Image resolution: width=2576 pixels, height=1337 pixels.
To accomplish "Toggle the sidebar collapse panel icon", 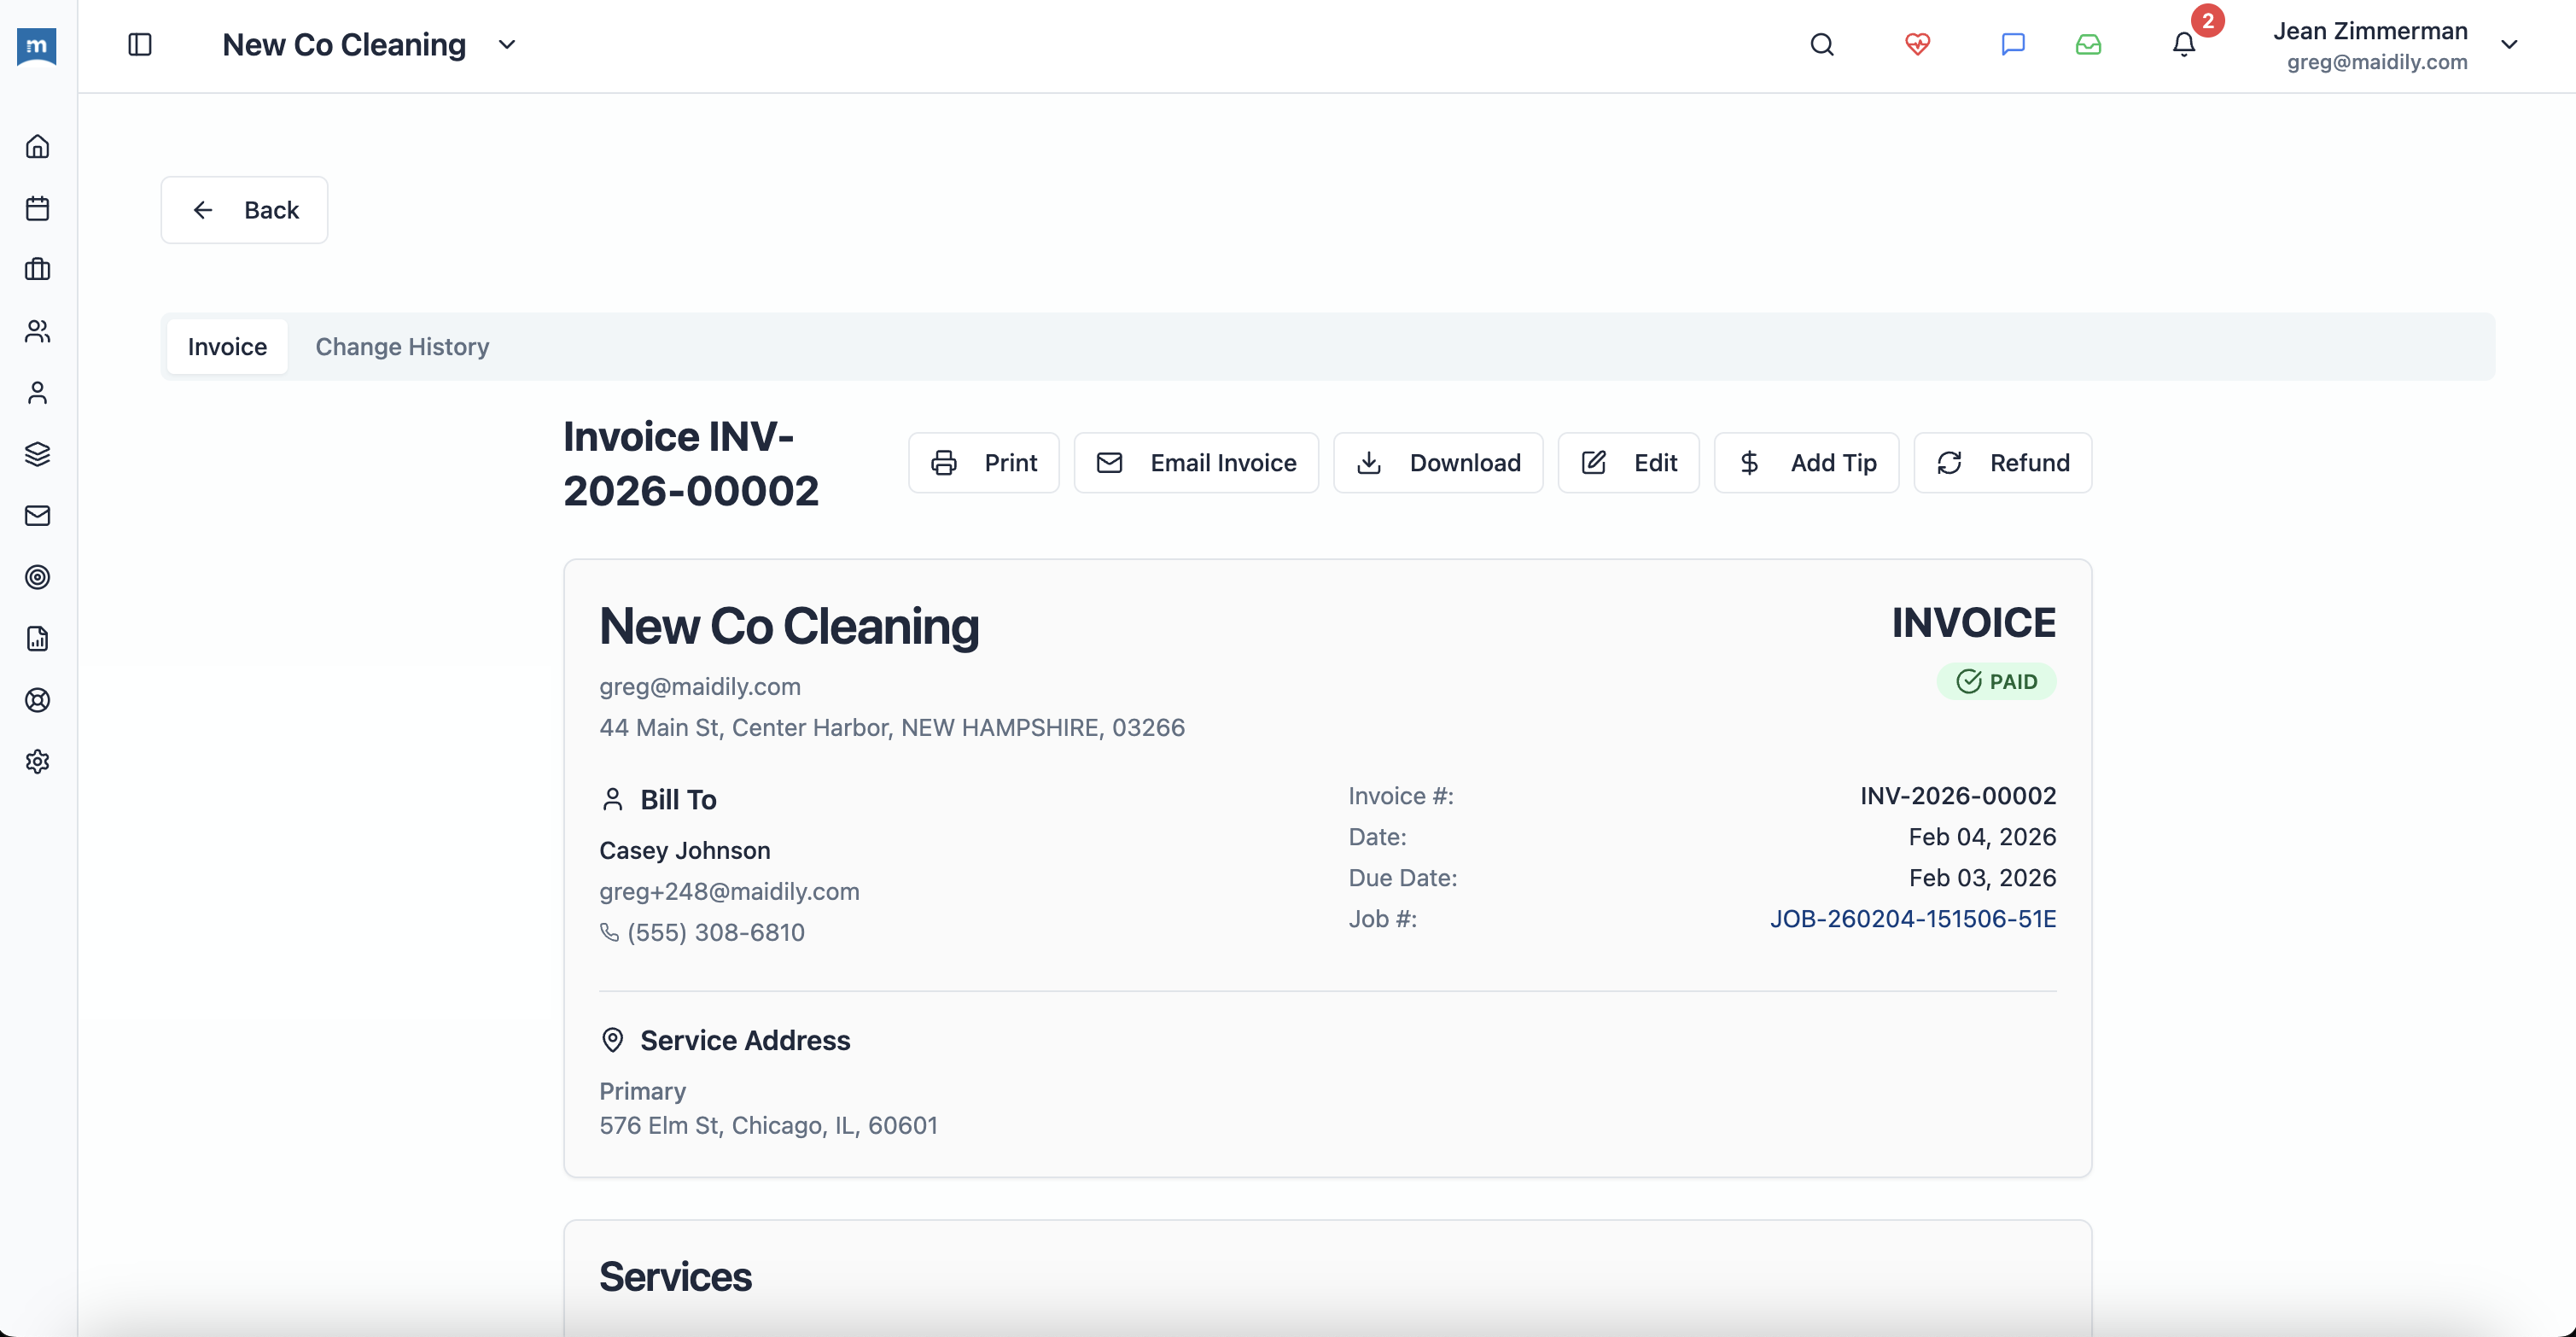I will [140, 45].
